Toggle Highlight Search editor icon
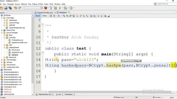Viewport: 177px width, 99px height. (x=74, y=16)
